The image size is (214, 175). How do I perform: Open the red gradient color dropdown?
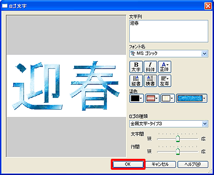pyautogui.click(x=152, y=98)
